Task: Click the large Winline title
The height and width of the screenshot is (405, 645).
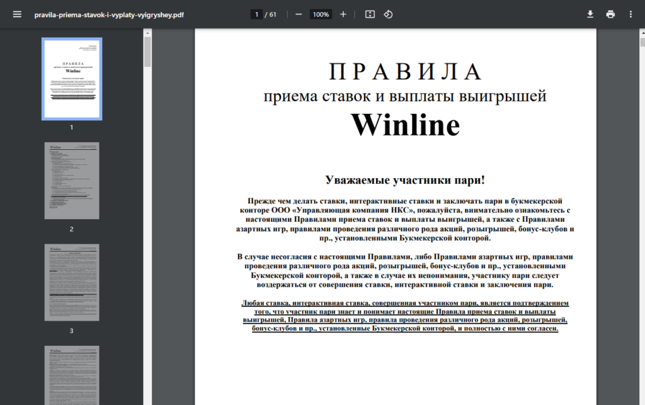Action: (405, 125)
